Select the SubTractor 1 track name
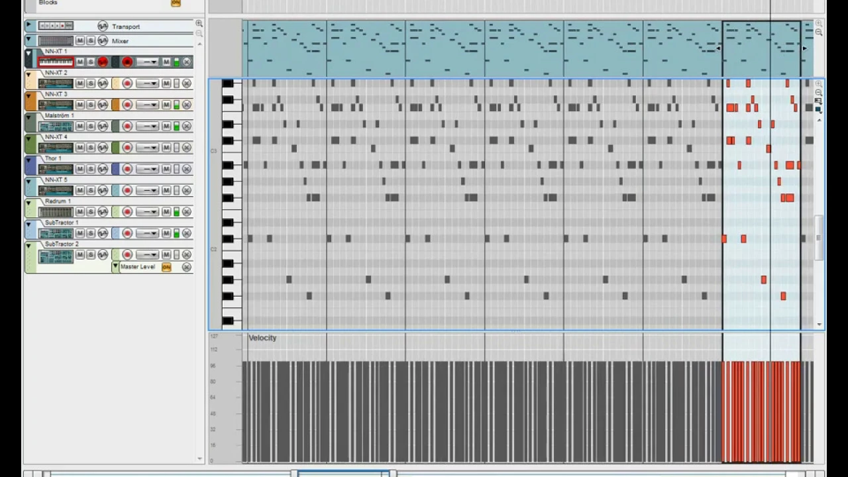This screenshot has height=477, width=848. (x=62, y=223)
